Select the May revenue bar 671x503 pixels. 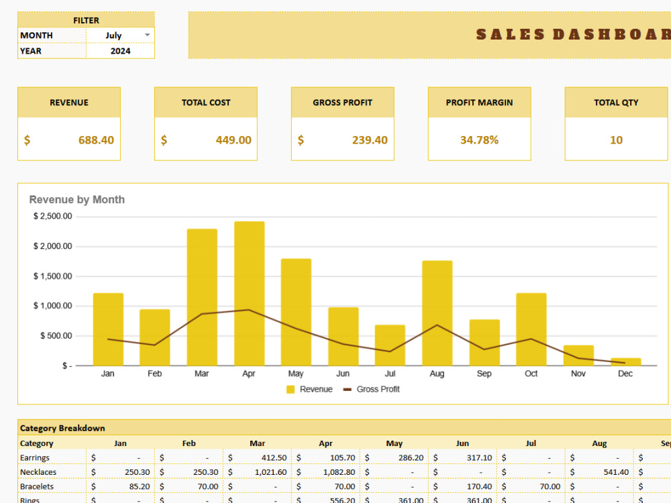(x=296, y=313)
